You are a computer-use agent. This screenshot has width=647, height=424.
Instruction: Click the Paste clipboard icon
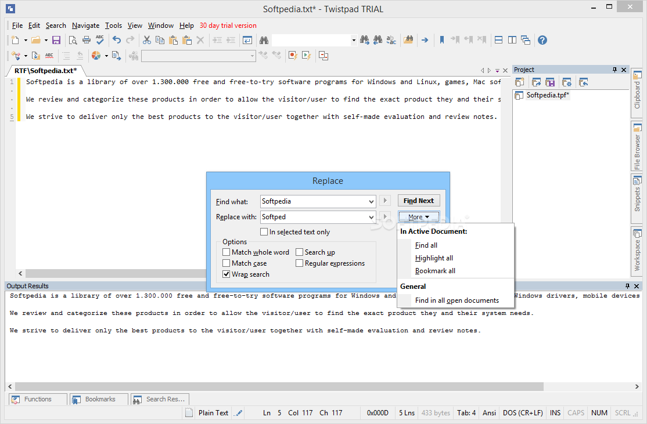(x=173, y=40)
